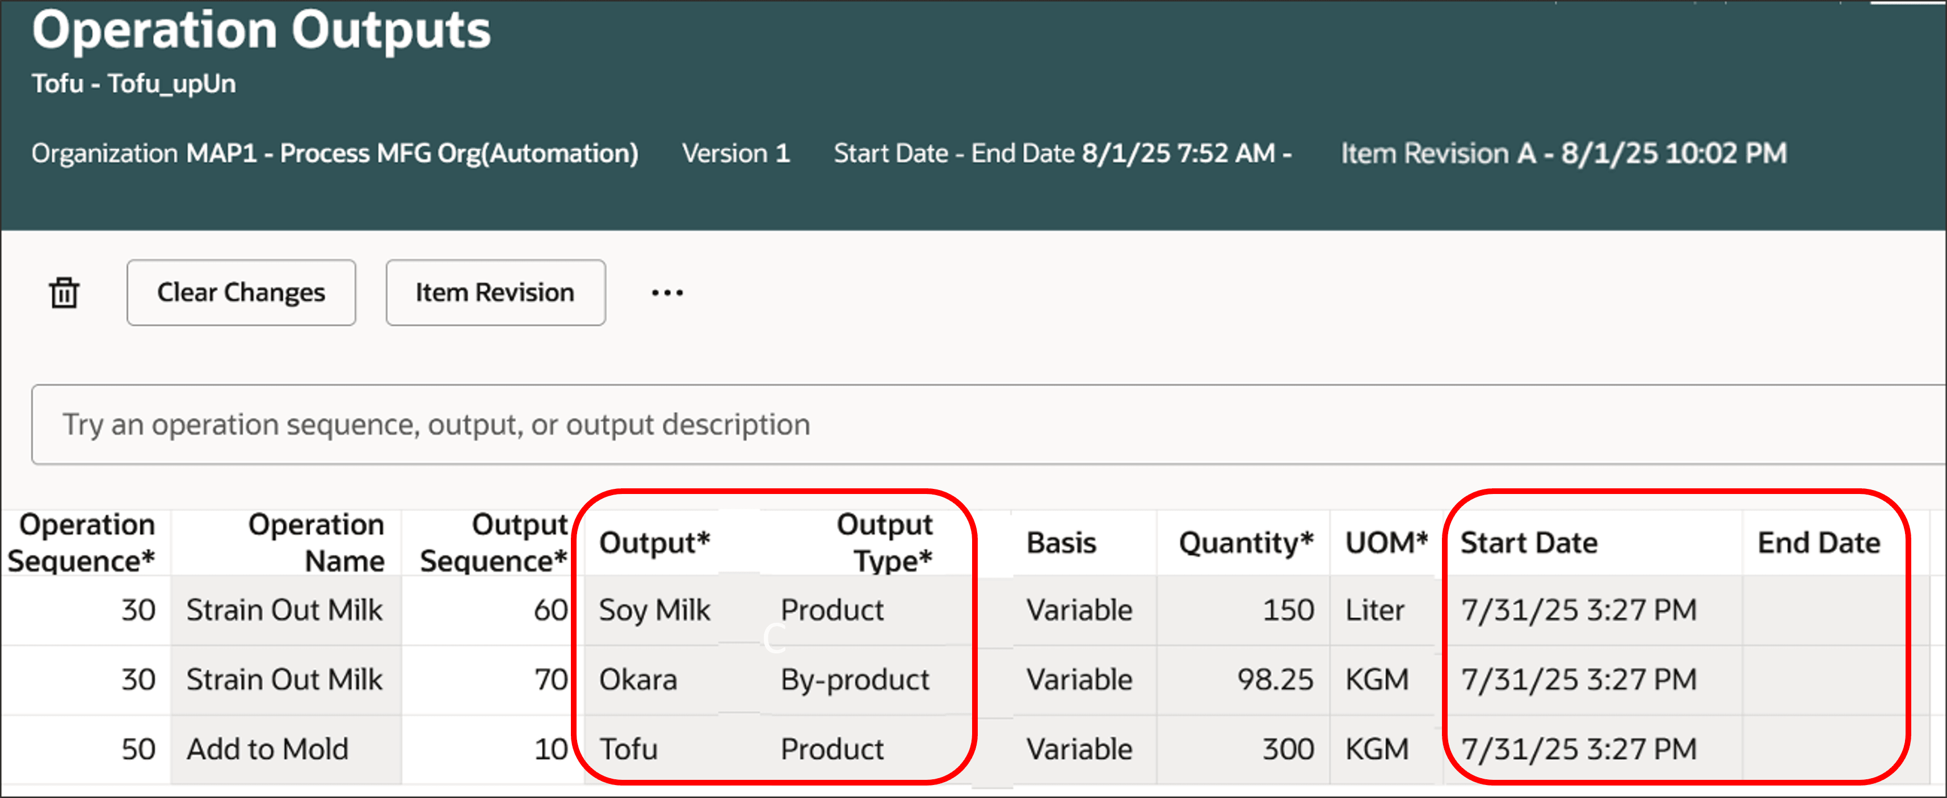
Task: Select the Add to Mold operation name
Action: click(267, 749)
